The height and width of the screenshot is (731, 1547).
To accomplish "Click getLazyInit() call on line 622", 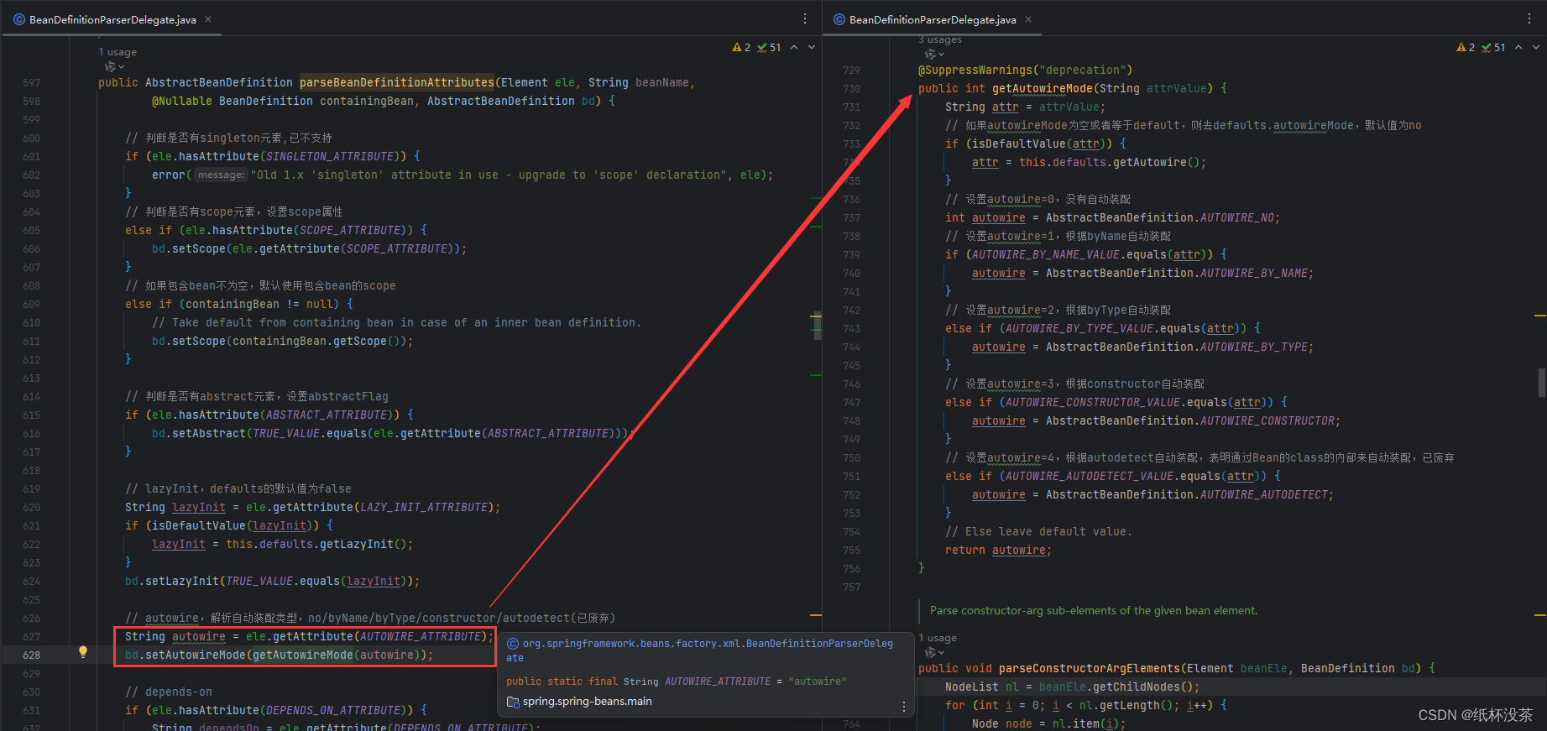I will [363, 544].
